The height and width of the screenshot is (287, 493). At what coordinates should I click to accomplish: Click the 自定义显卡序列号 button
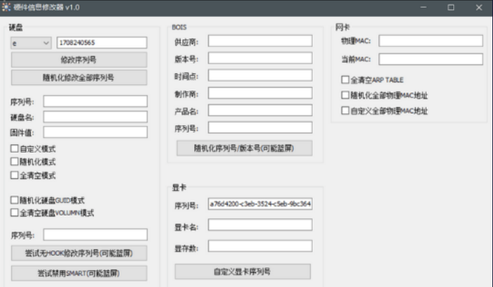coord(242,272)
